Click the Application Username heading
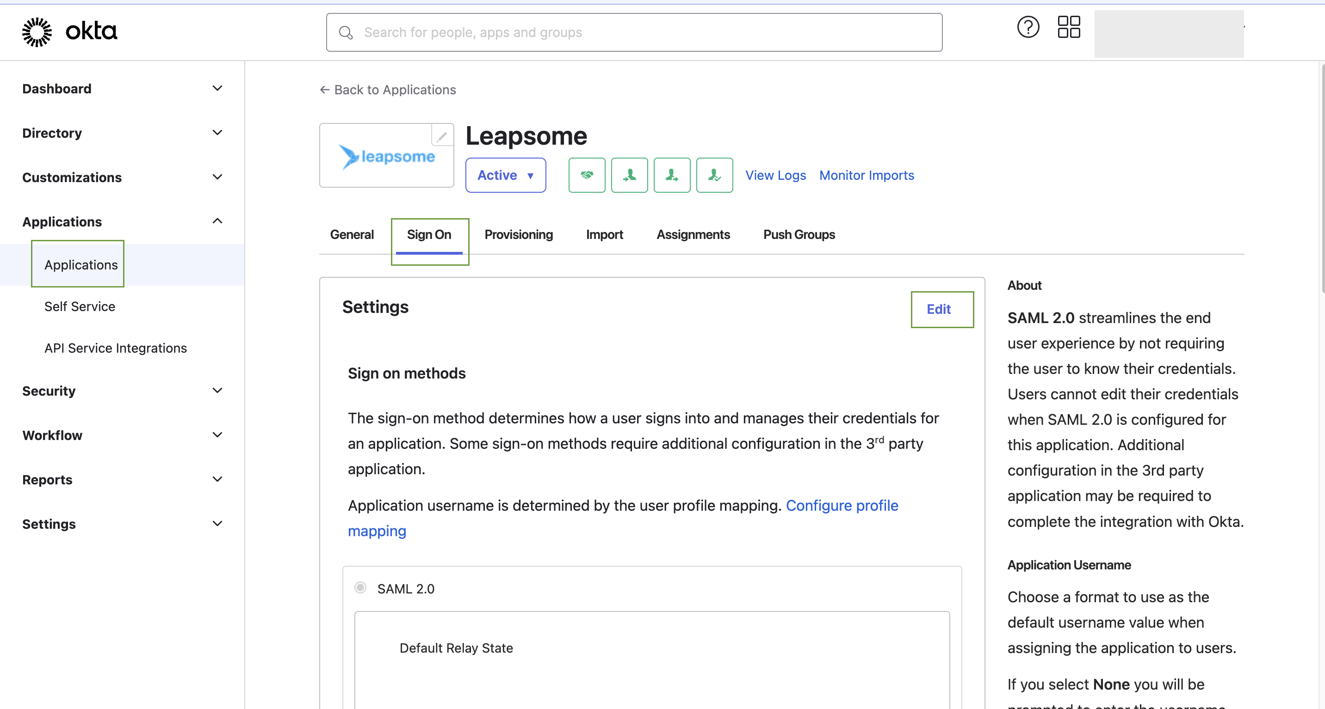This screenshot has height=709, width=1325. coord(1069,565)
